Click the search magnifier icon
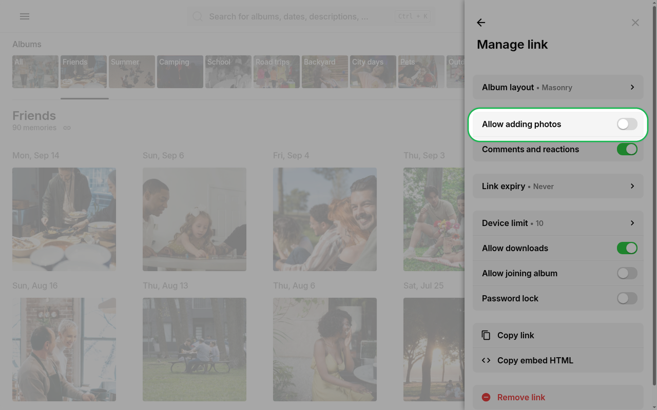Image resolution: width=657 pixels, height=410 pixels. tap(198, 17)
